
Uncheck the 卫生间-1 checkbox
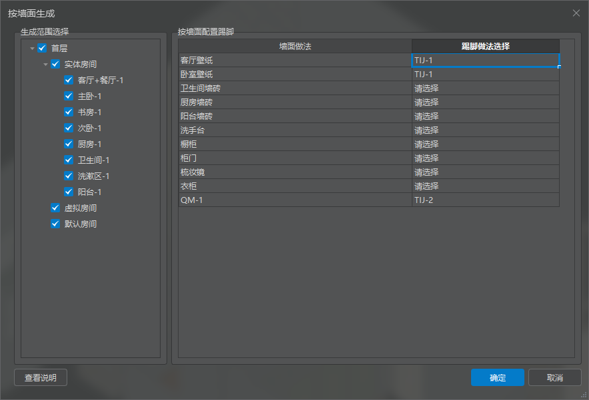pos(69,160)
